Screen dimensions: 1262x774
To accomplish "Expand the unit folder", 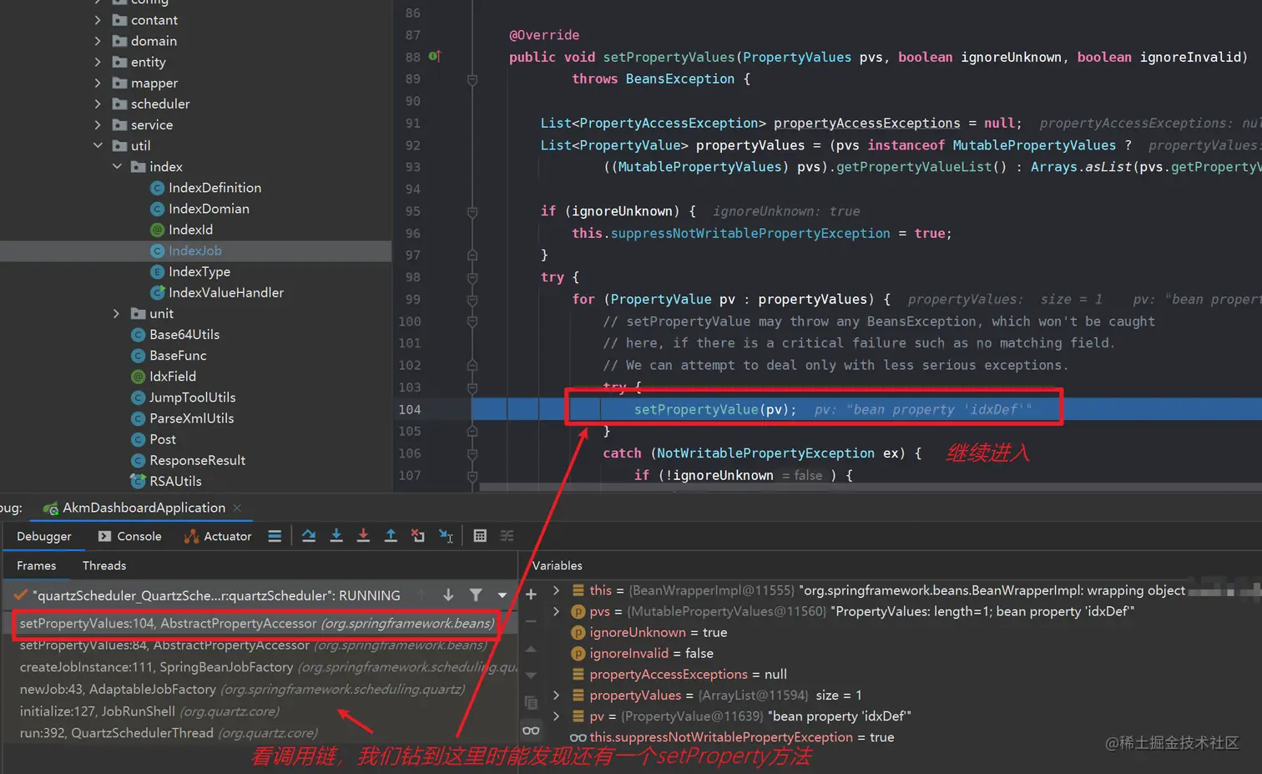I will coord(117,313).
